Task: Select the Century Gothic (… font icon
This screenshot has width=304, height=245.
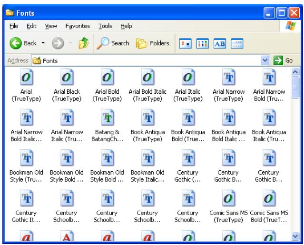Action: [188, 158]
